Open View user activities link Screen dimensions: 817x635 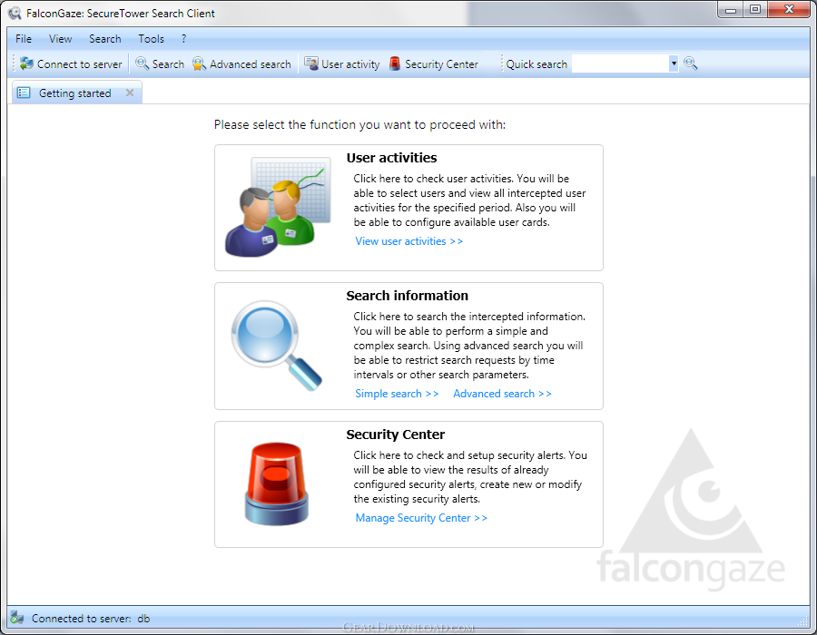click(408, 241)
